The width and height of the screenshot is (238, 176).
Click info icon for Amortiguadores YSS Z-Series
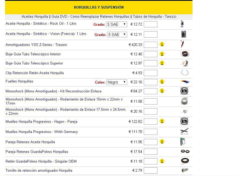click(162, 44)
